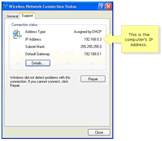Click the wireless antenna icon in title bar
162x141 pixels.
[5, 6]
